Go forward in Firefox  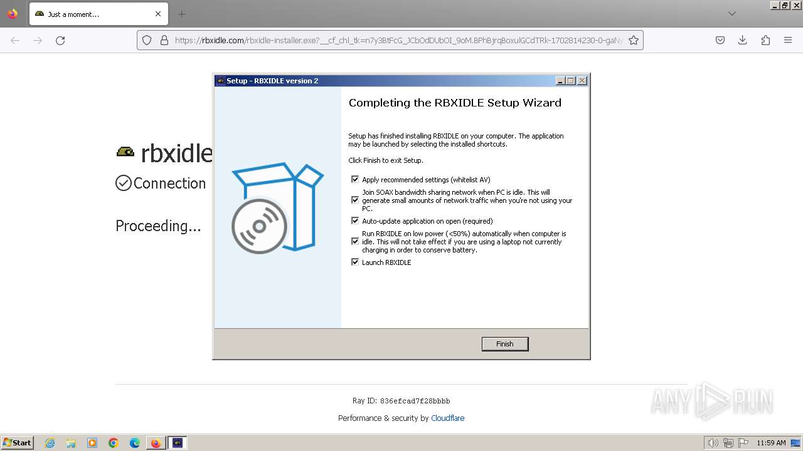tap(38, 40)
